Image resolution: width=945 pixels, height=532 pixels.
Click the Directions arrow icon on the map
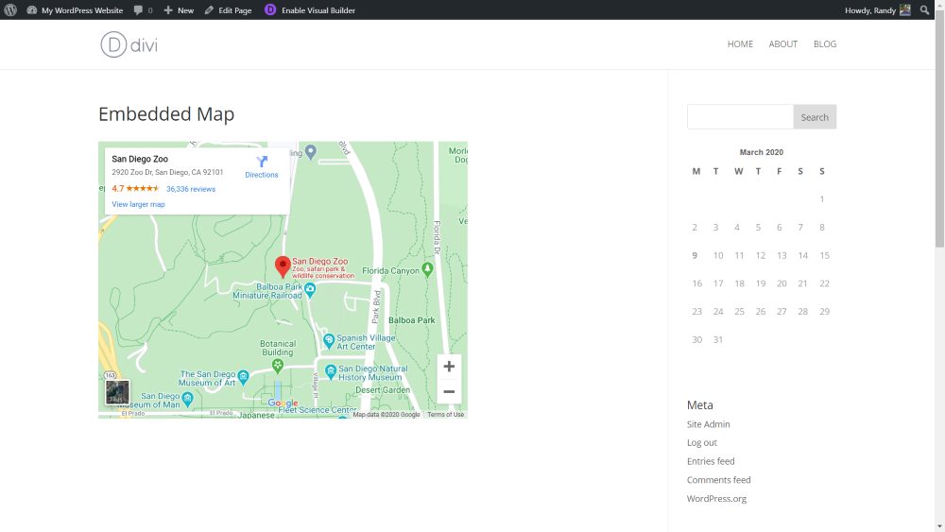tap(262, 162)
